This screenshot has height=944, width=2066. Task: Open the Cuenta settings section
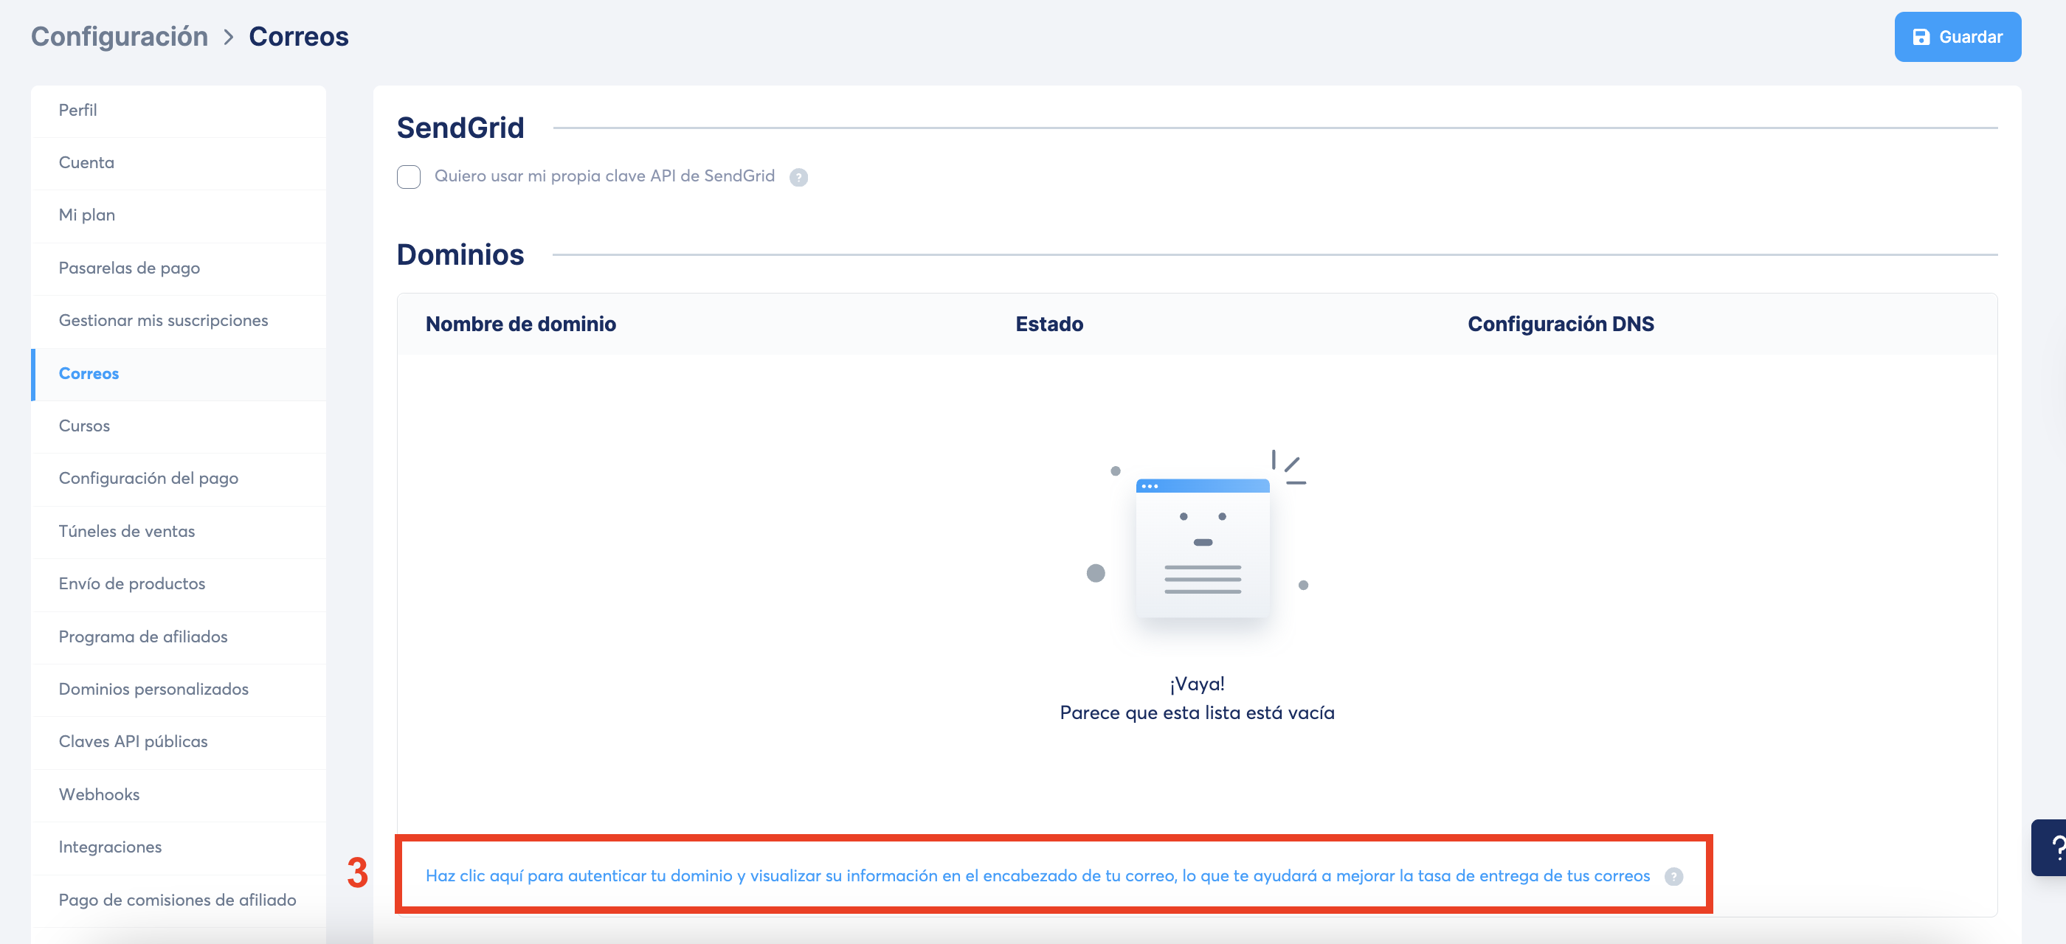tap(86, 163)
